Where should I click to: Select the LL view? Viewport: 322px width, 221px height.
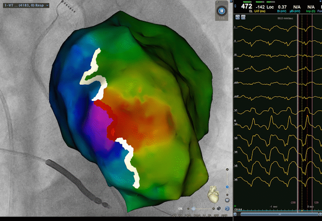[x=204, y=216]
